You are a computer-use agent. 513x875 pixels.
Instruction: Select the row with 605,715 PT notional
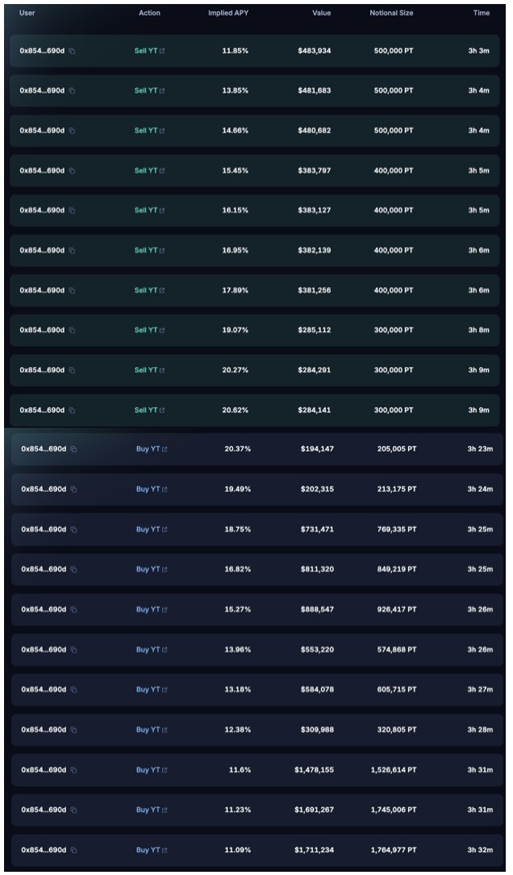pos(257,689)
